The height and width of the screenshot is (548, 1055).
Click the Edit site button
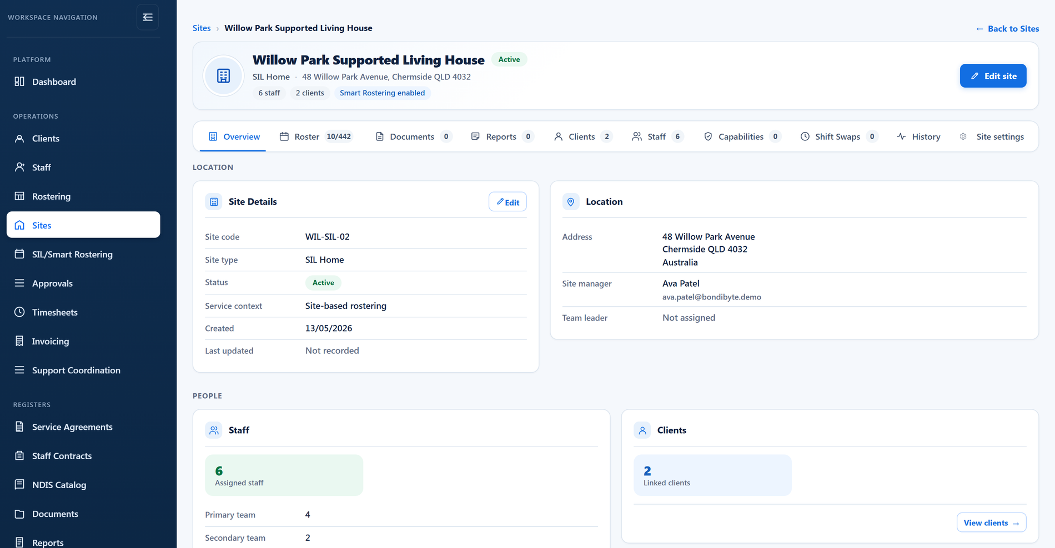[x=993, y=76]
